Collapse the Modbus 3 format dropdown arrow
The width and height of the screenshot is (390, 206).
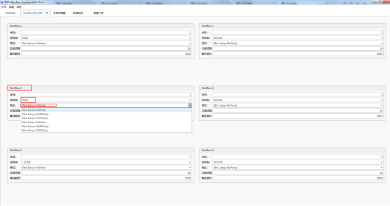coord(190,106)
